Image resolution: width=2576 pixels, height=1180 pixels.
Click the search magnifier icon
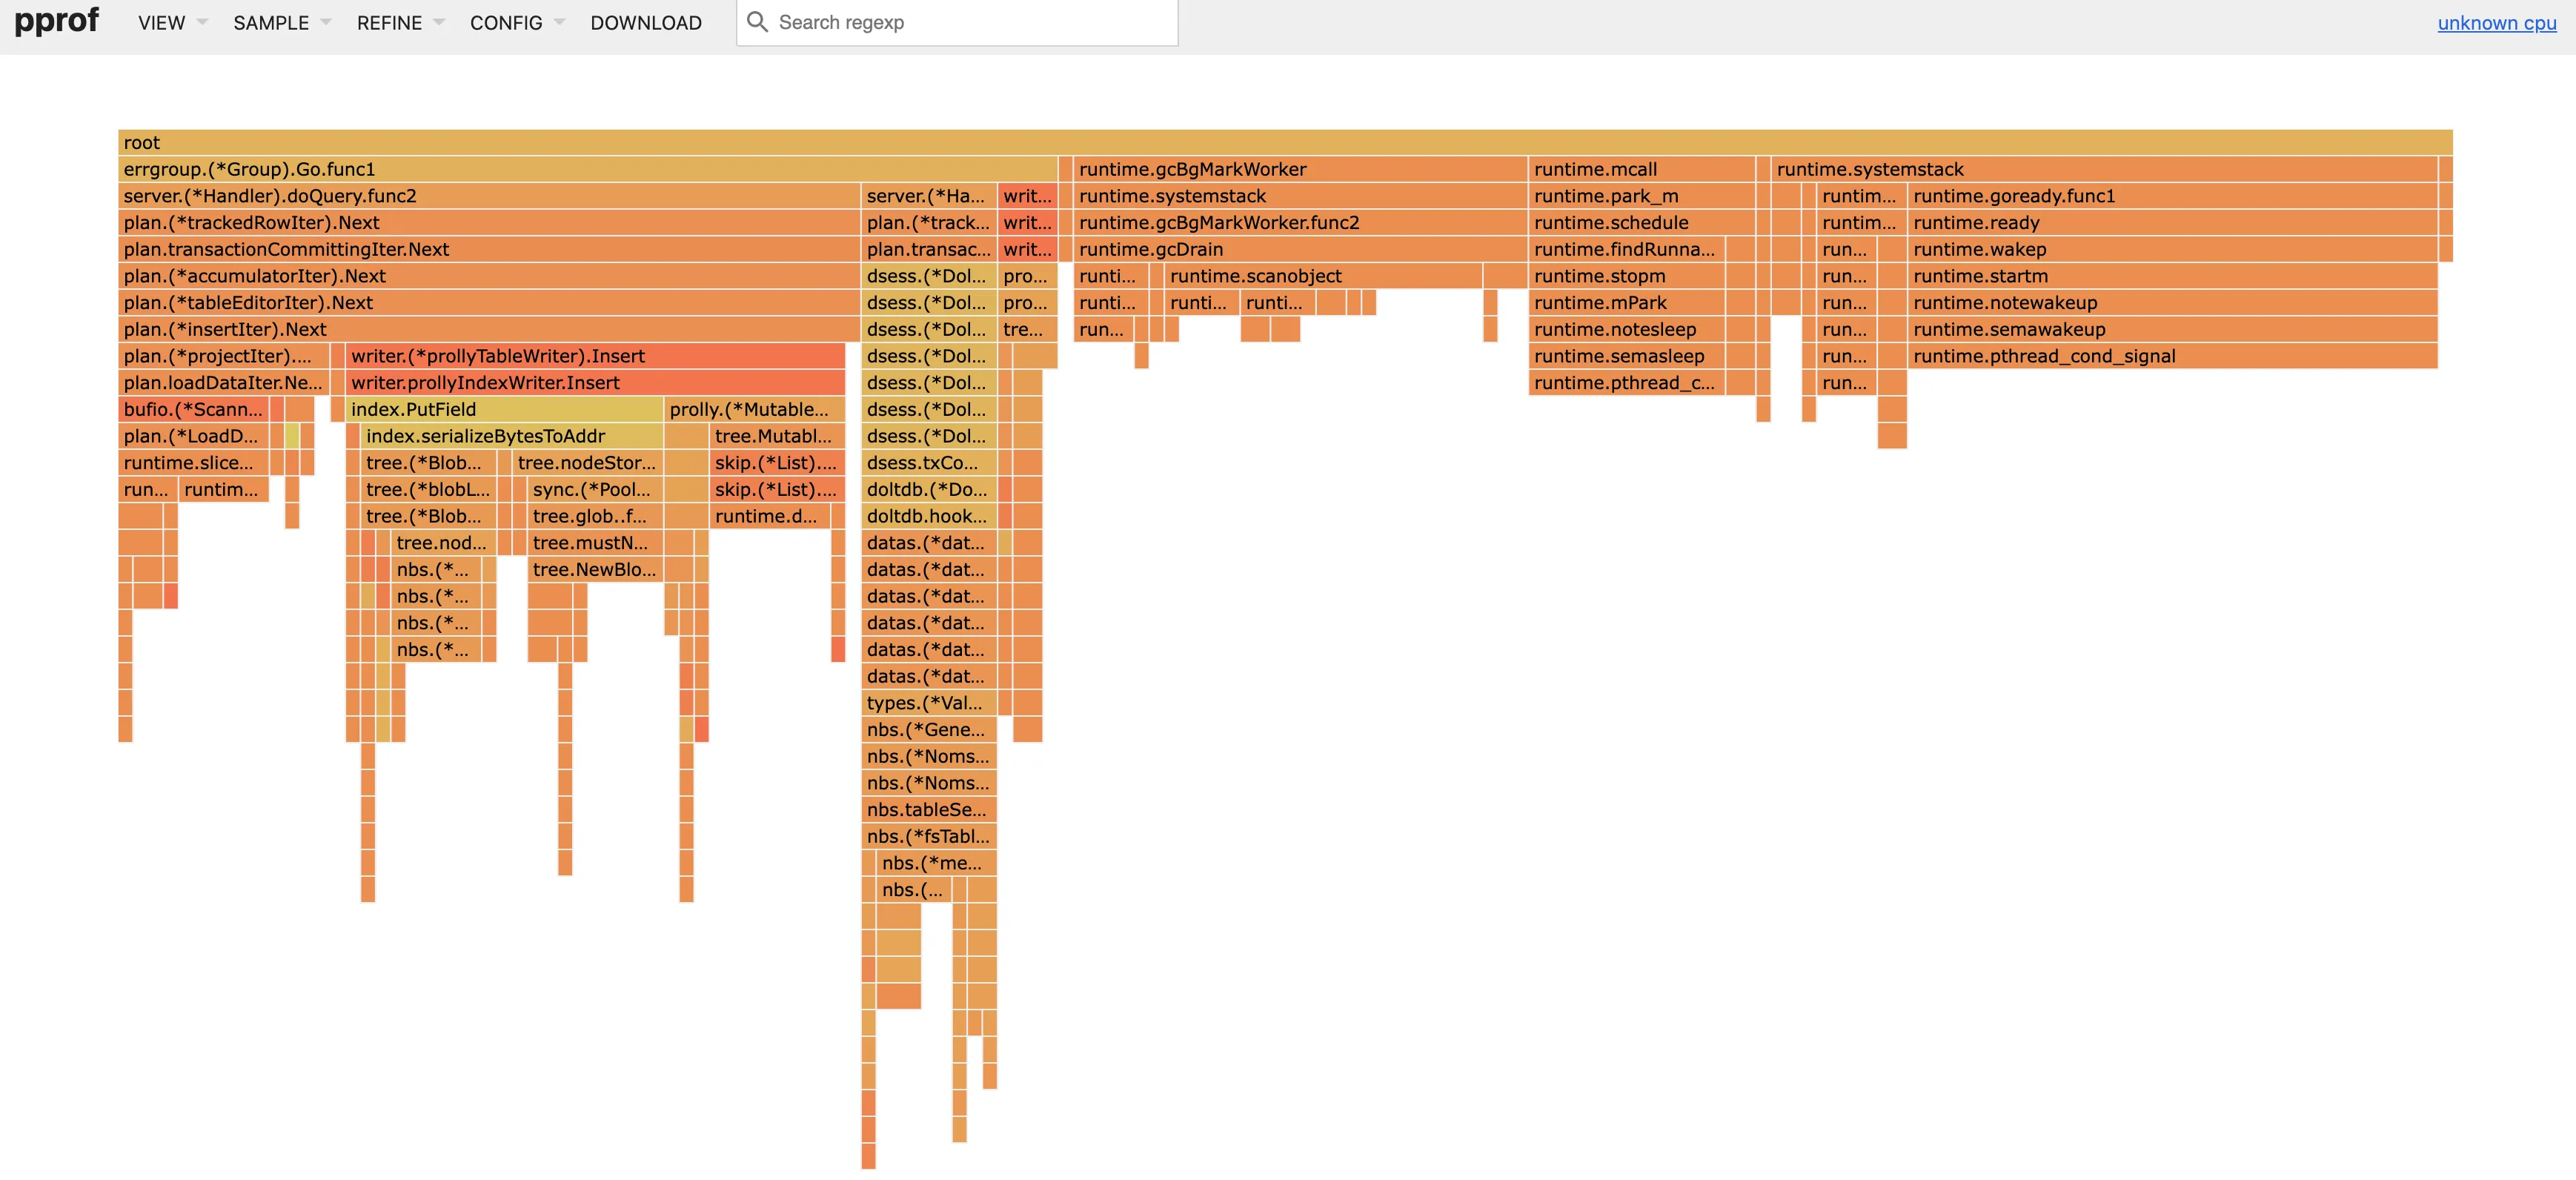(757, 22)
